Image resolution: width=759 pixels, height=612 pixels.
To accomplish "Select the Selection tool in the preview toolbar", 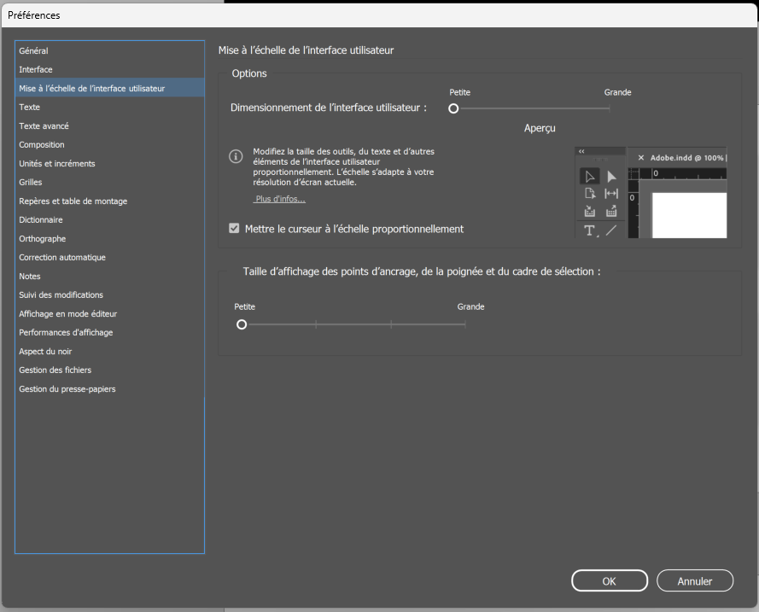I will tap(590, 175).
